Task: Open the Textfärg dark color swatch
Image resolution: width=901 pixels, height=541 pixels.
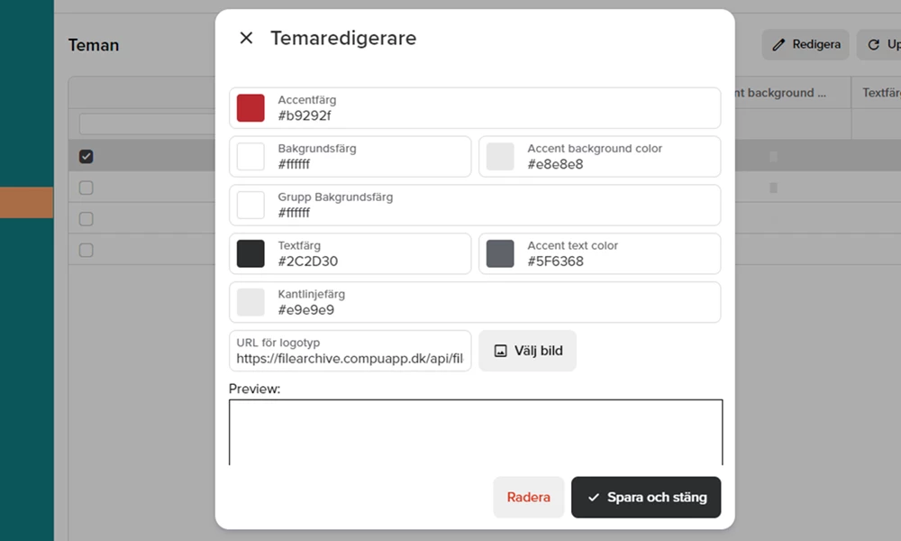Action: [x=250, y=253]
